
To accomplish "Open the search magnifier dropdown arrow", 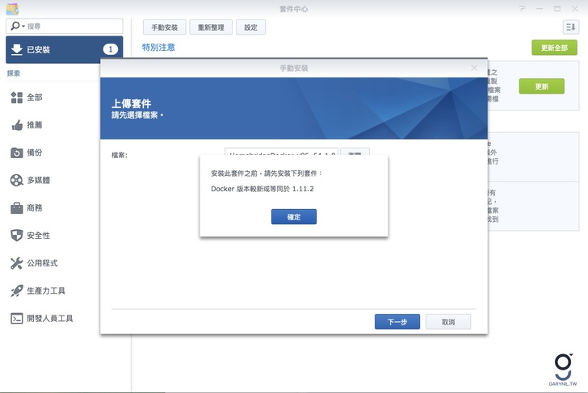I will coord(23,26).
